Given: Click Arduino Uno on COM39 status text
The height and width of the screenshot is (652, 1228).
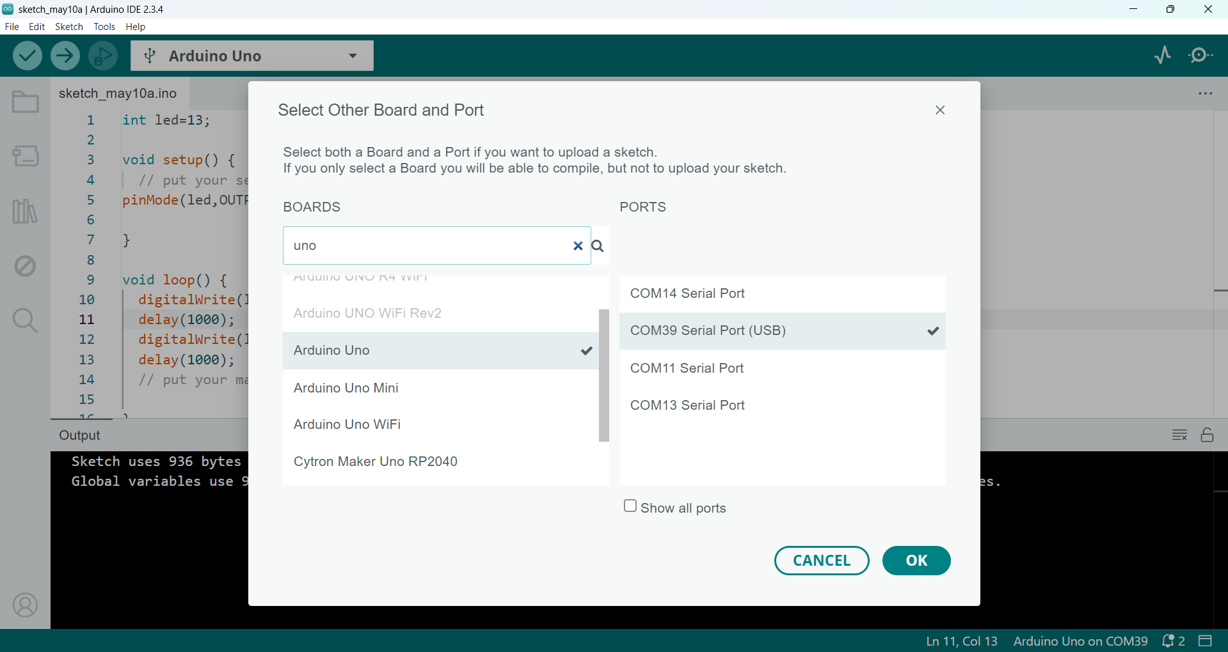Looking at the screenshot, I should coord(1081,640).
